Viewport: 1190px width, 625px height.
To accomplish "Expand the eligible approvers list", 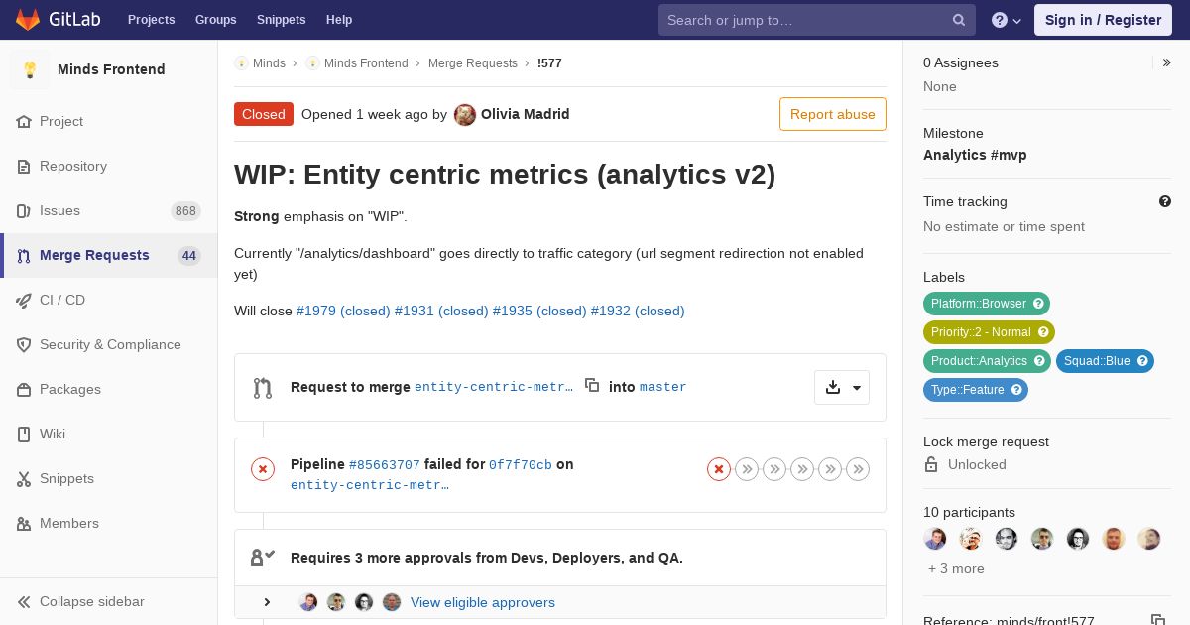I will click(267, 602).
